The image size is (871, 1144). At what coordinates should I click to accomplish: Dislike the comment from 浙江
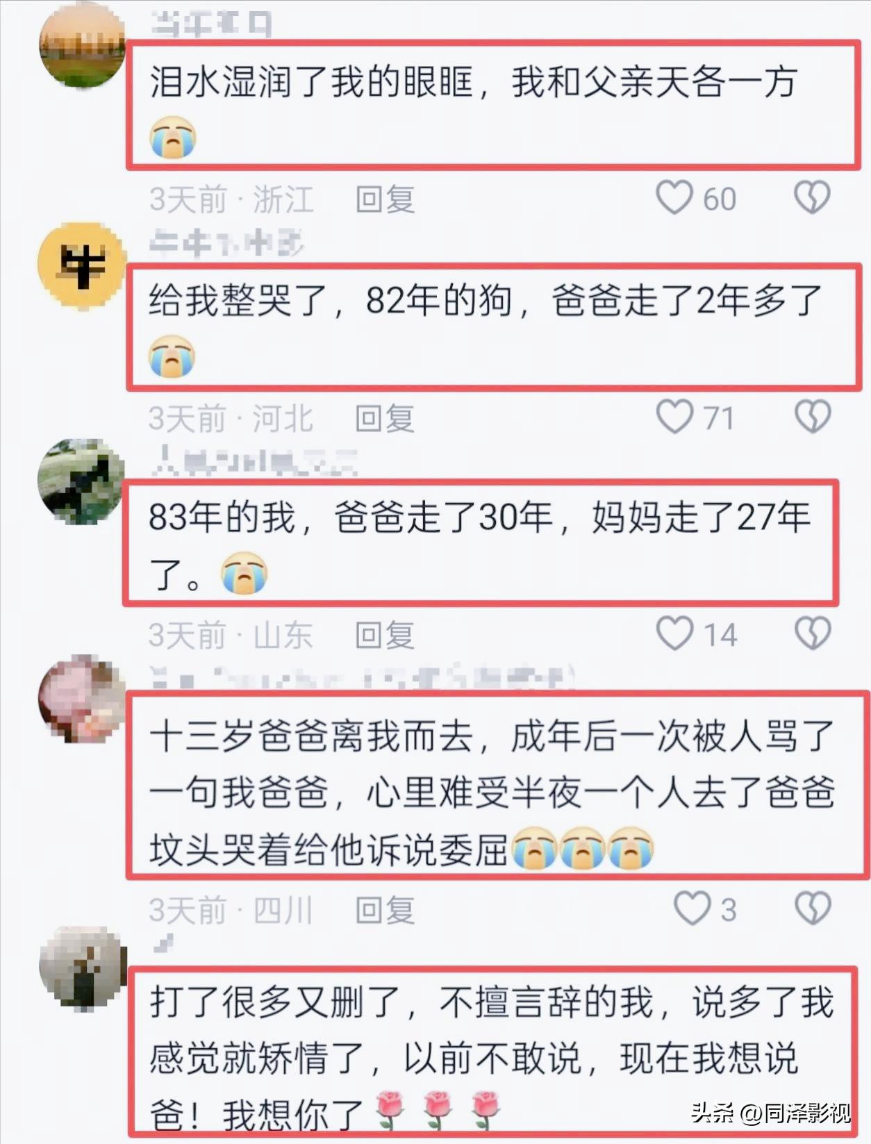click(x=812, y=198)
